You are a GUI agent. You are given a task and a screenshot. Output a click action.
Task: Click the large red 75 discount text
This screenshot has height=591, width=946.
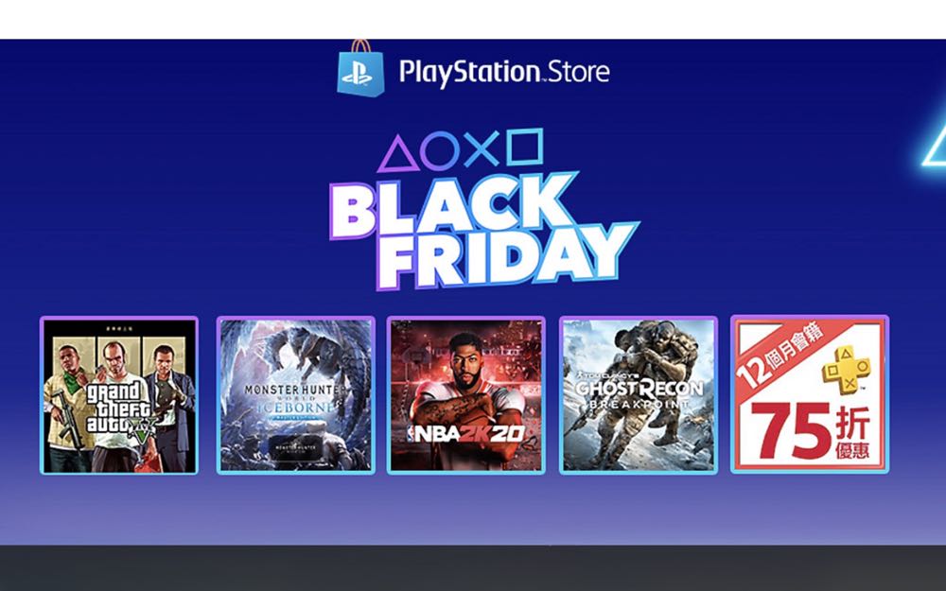click(x=791, y=431)
